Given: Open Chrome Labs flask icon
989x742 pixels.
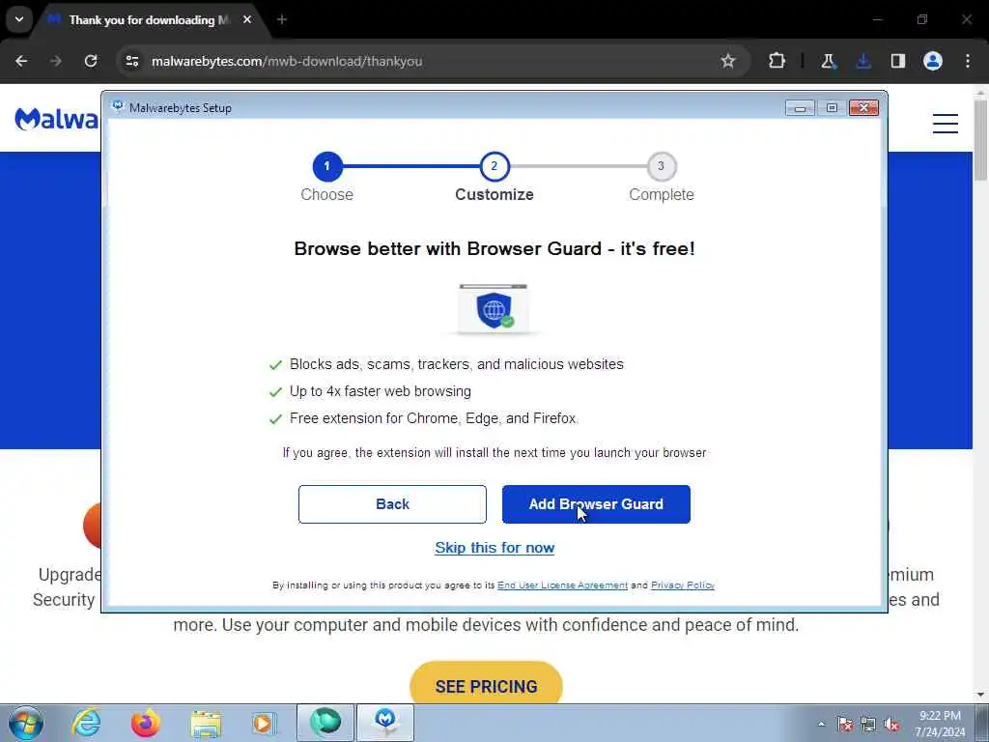Looking at the screenshot, I should click(x=828, y=61).
